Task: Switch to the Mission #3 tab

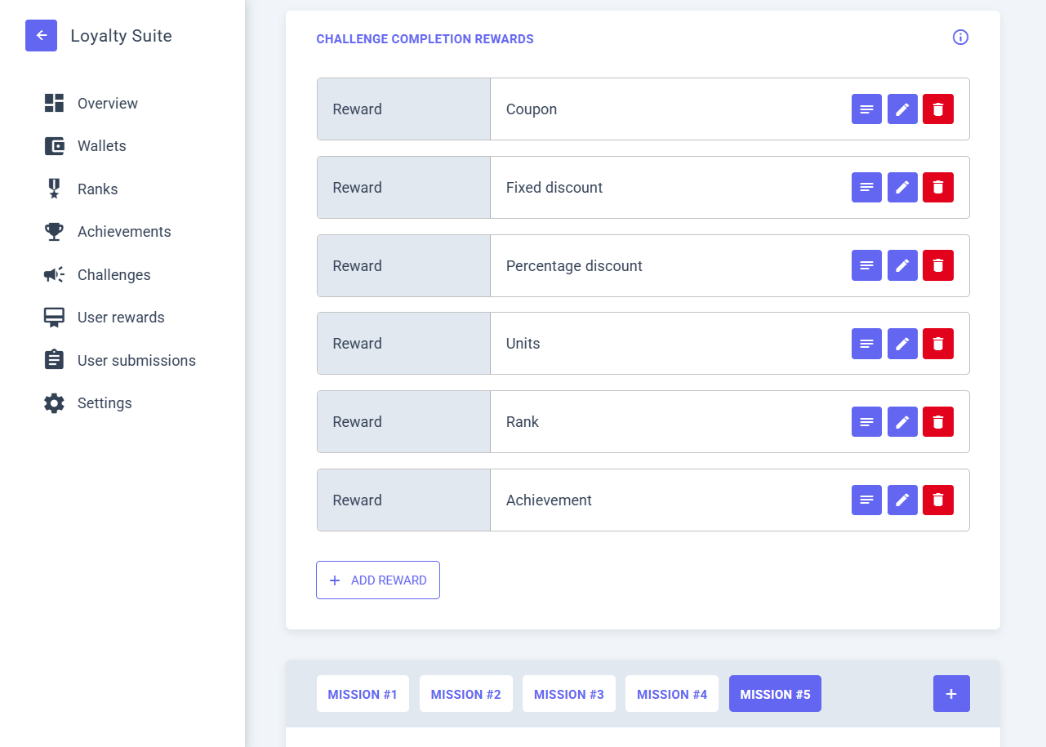Action: [569, 694]
